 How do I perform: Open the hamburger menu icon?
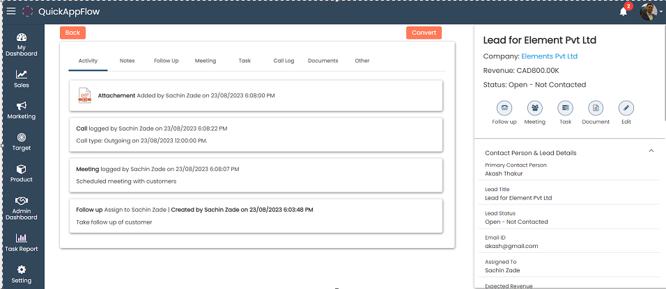(11, 11)
